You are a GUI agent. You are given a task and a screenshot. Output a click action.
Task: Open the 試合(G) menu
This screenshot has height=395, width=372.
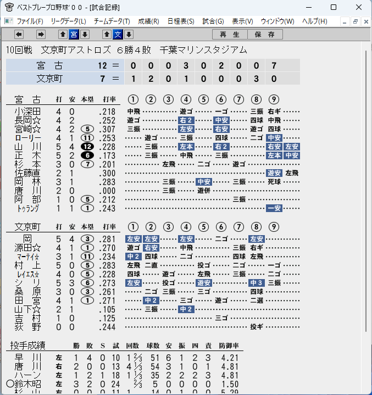tap(213, 21)
